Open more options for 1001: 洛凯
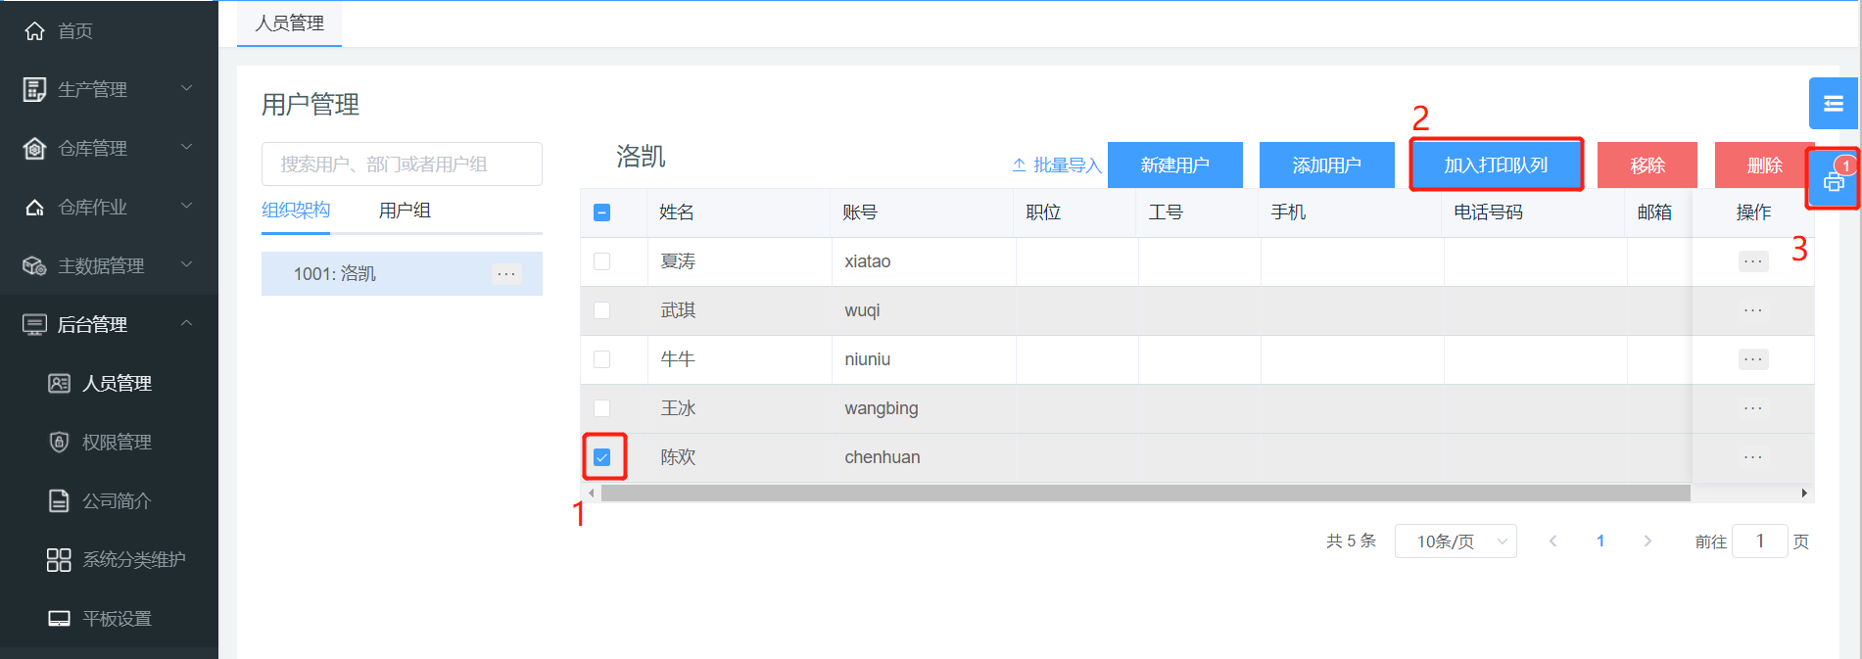 (x=505, y=274)
